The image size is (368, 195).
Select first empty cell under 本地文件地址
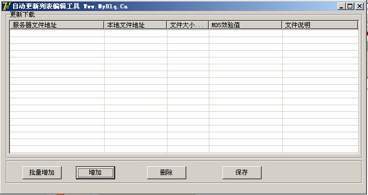coord(136,33)
